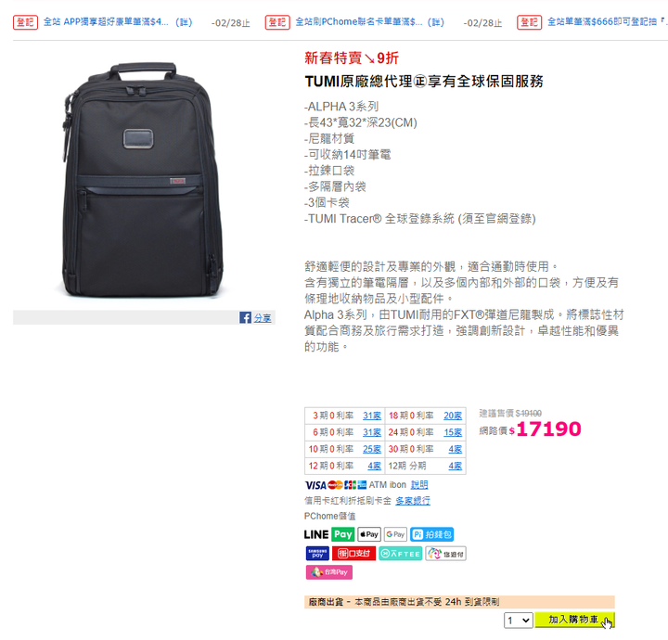Click the first 登記 badge for APP promotion
668x640 pixels.
pyautogui.click(x=26, y=22)
